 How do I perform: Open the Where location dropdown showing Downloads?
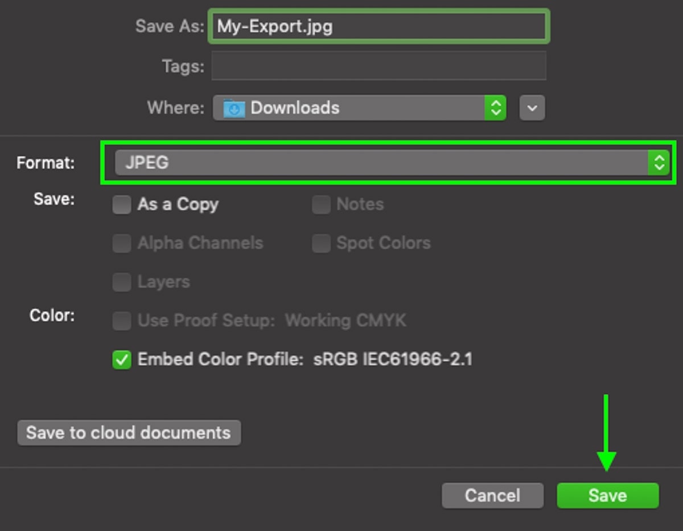click(360, 107)
